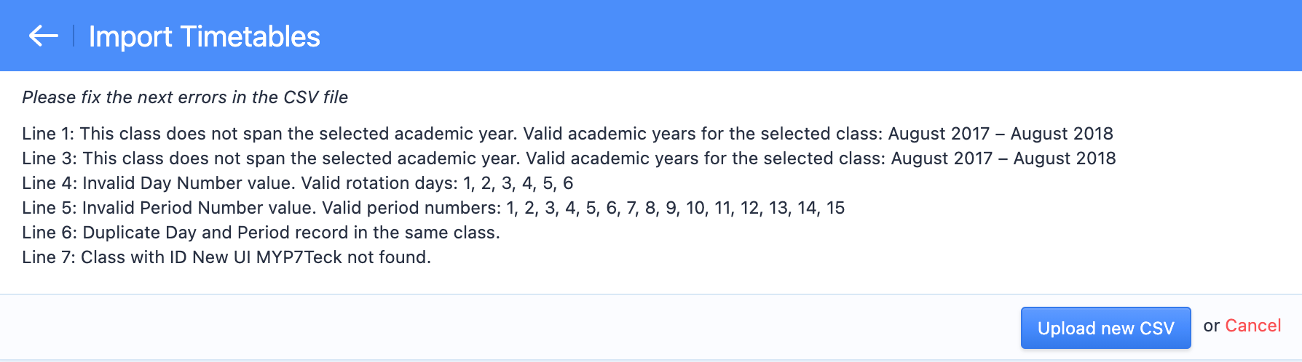The width and height of the screenshot is (1302, 362).
Task: Cancel the timetable import
Action: tap(1252, 326)
